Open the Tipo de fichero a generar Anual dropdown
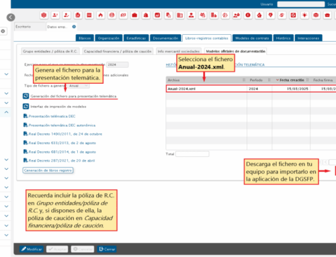Viewport: 336px width, 257px height. click(79, 86)
